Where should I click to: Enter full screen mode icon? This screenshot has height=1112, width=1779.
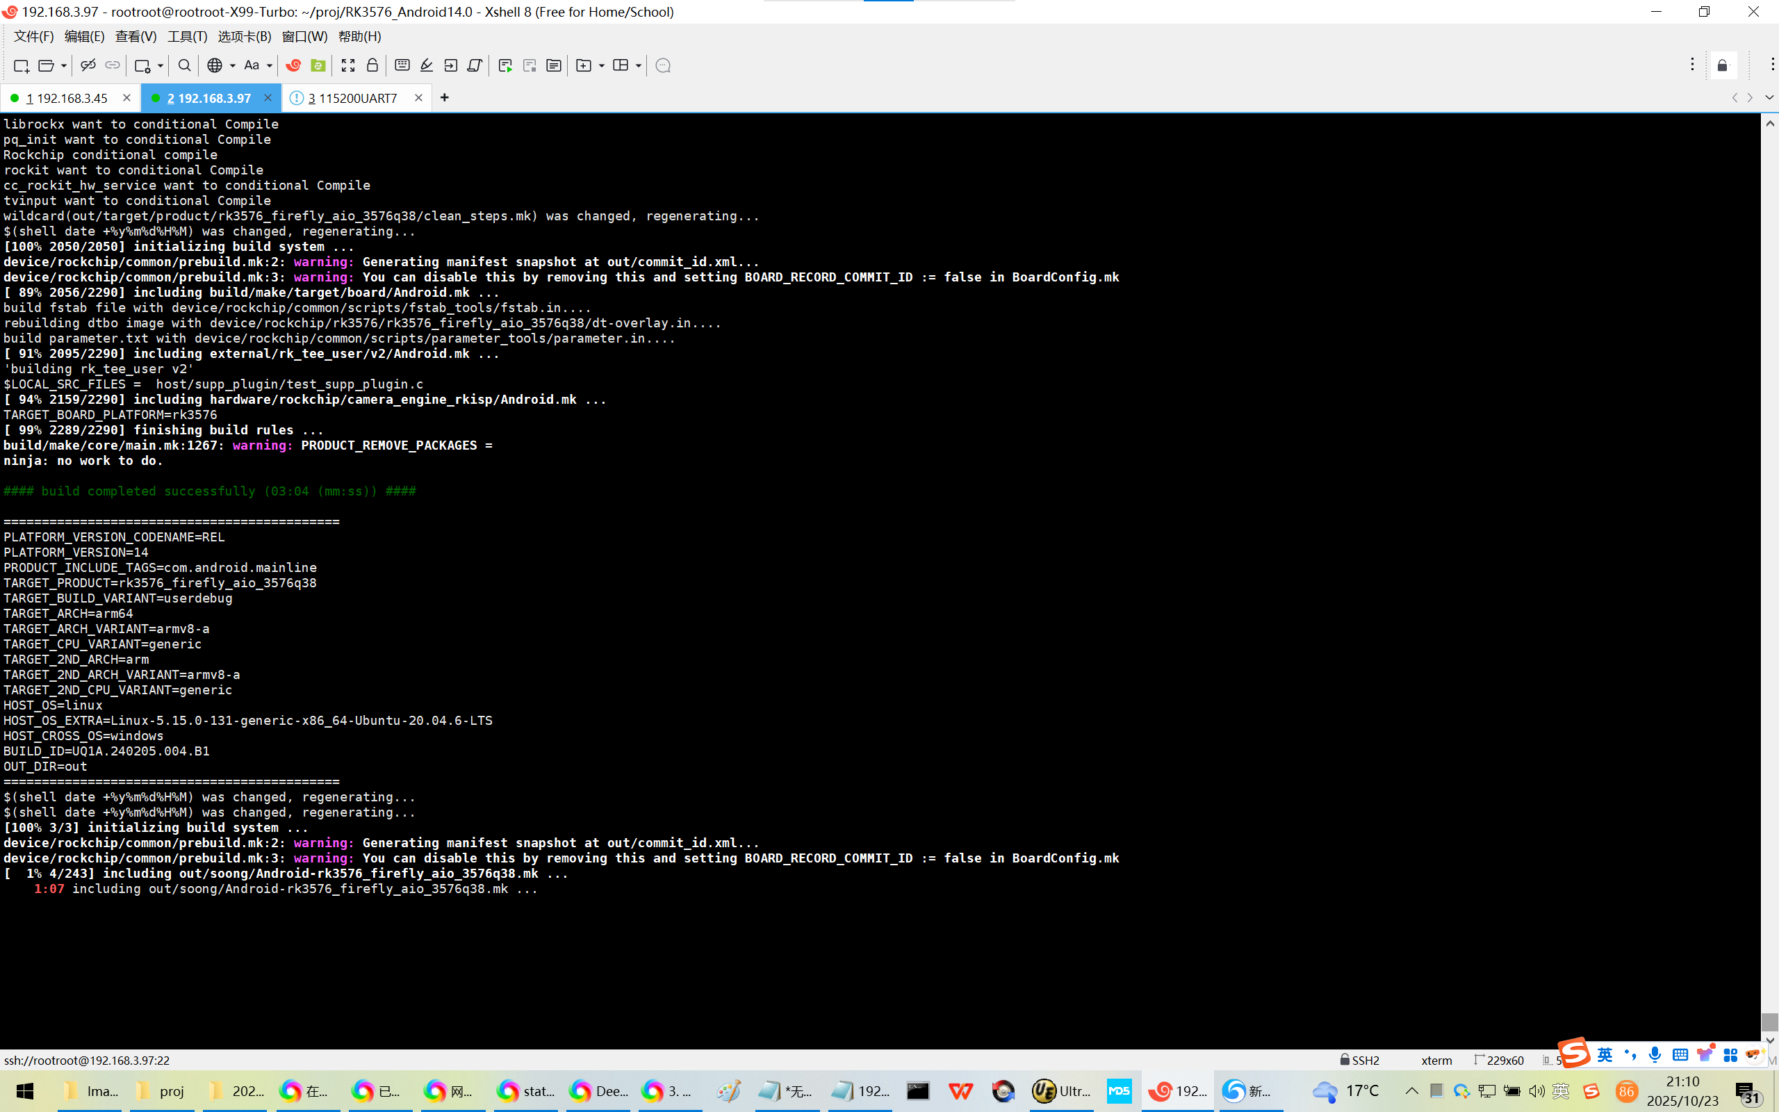tap(347, 65)
